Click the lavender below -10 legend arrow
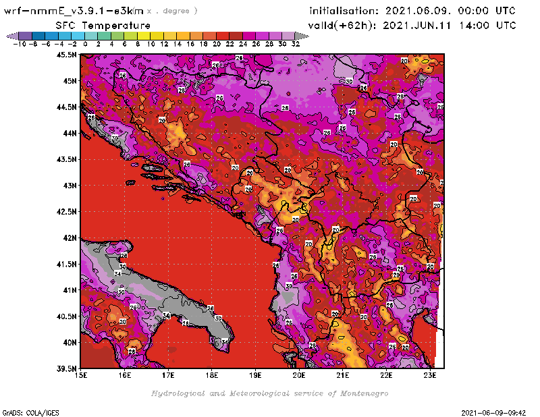The height and width of the screenshot is (417, 540). pyautogui.click(x=12, y=36)
